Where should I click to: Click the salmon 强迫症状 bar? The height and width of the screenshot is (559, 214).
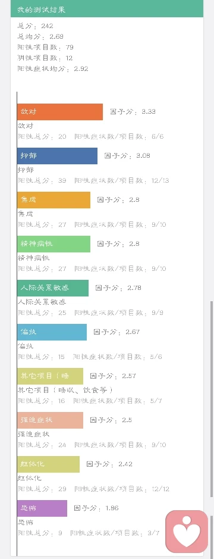pyautogui.click(x=50, y=420)
